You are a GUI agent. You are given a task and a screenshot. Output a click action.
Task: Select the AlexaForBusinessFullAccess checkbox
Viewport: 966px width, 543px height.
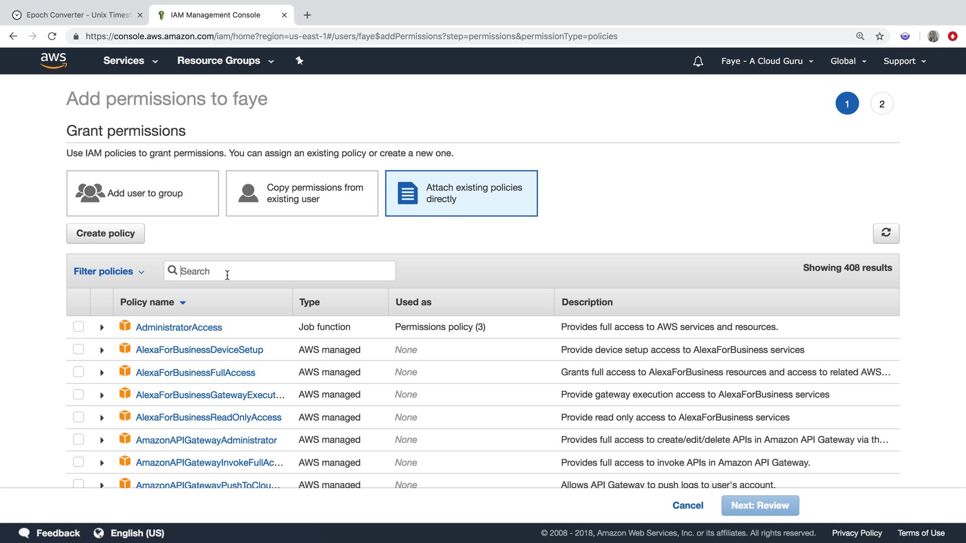coord(78,372)
